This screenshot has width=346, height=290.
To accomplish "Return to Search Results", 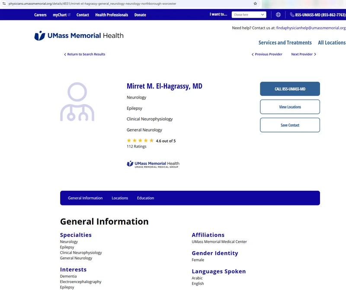I will (84, 54).
